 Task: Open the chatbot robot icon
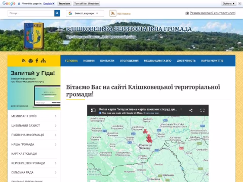30,61
